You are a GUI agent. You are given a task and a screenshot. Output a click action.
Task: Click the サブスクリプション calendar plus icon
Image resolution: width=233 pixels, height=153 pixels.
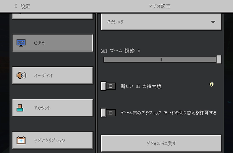21,140
